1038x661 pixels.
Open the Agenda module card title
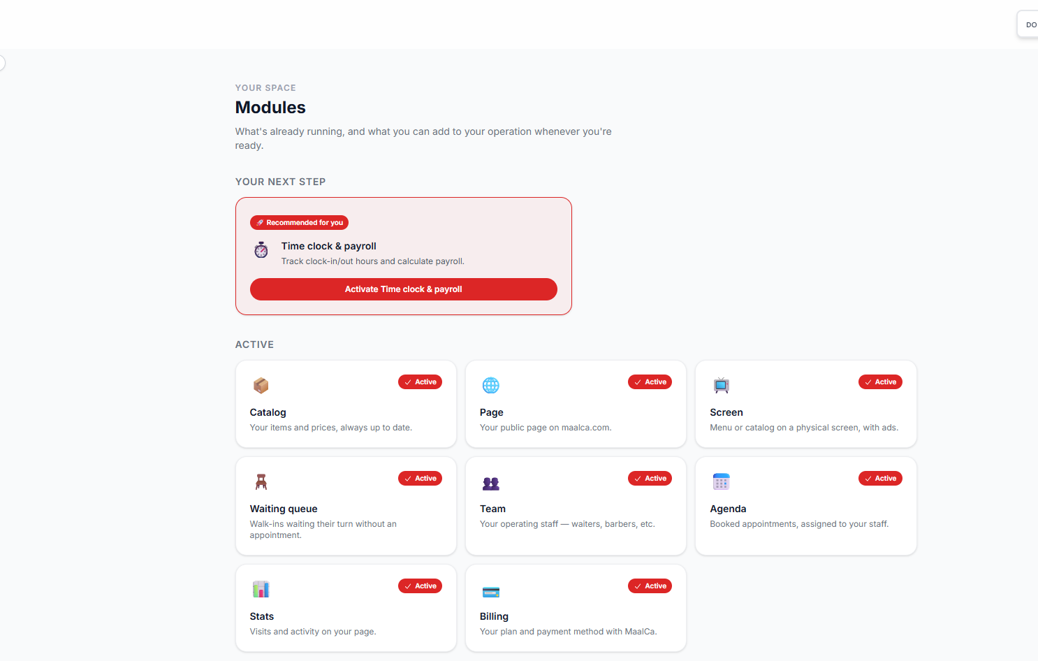click(x=728, y=509)
